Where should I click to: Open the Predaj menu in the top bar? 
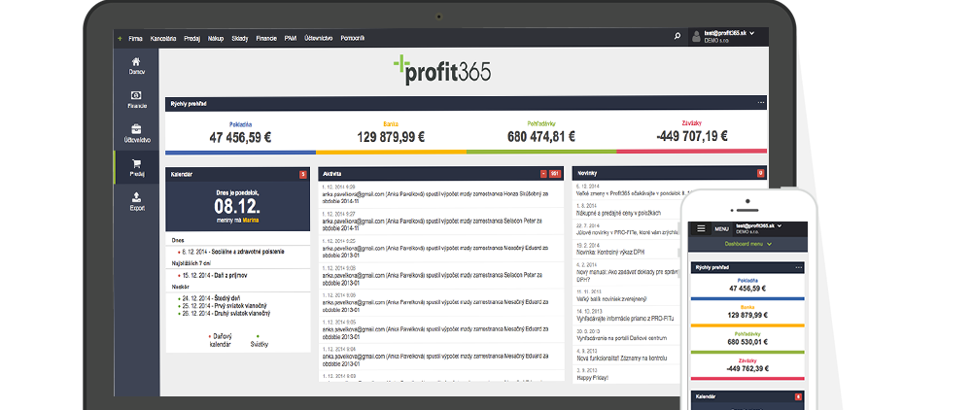coord(192,39)
